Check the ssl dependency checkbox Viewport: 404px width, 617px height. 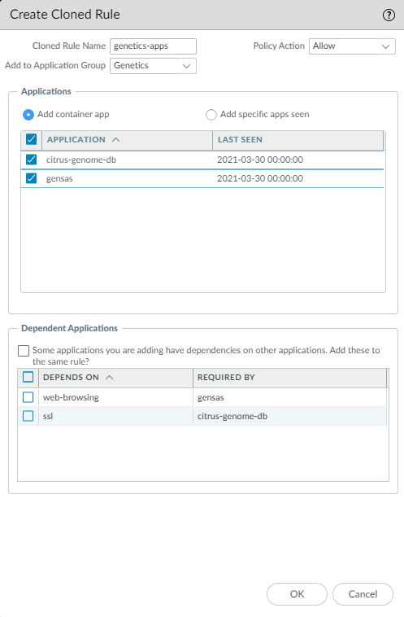tap(28, 416)
